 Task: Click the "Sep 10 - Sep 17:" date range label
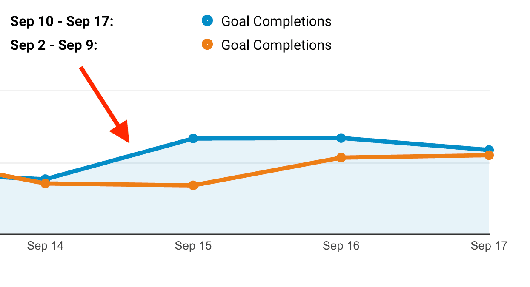pyautogui.click(x=62, y=21)
